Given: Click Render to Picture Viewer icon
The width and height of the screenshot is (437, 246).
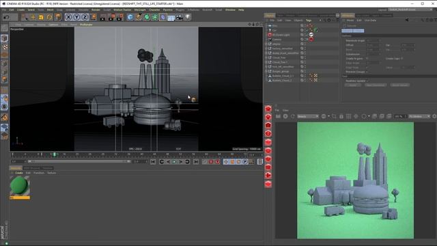Looking at the screenshot, I should (111, 17).
